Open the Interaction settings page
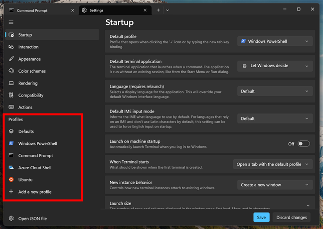The image size is (323, 229). point(52,47)
